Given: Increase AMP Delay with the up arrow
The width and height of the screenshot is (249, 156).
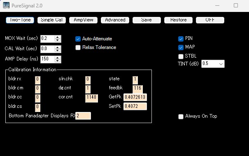Looking at the screenshot, I should [x=58, y=58].
